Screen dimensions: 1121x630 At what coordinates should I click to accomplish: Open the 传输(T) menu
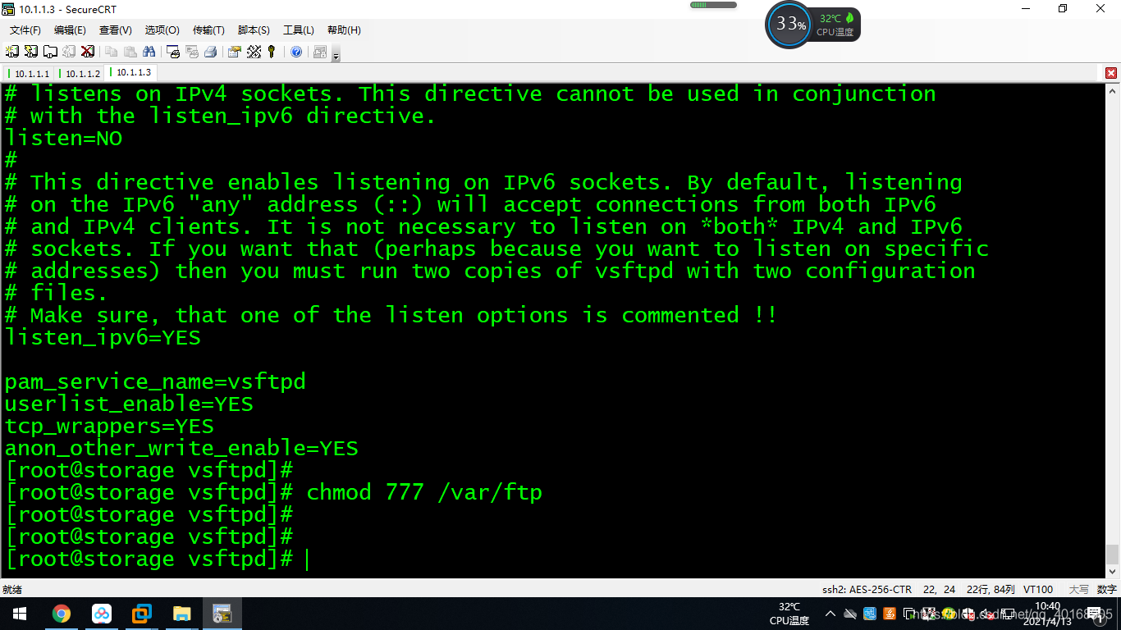coord(208,30)
